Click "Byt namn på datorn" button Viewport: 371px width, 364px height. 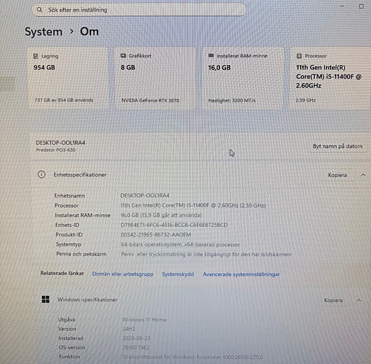click(x=337, y=146)
